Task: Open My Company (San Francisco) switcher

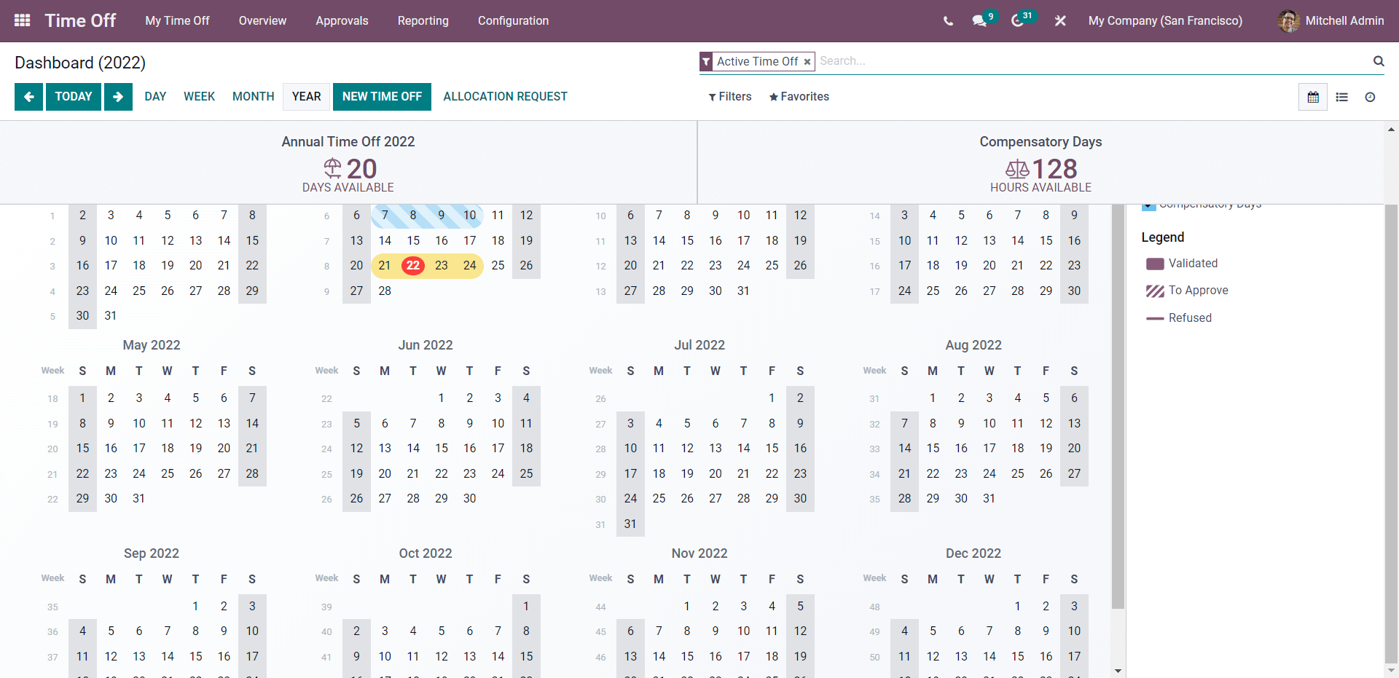Action: pyautogui.click(x=1165, y=20)
